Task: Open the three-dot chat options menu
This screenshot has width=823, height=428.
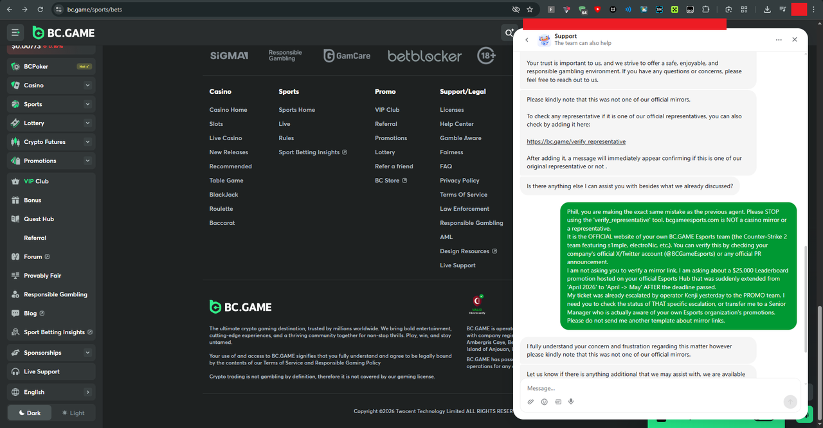Action: tap(779, 40)
